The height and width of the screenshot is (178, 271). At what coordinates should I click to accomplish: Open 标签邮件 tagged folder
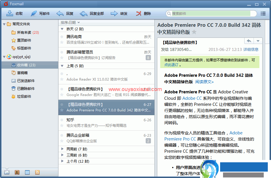[x=21, y=48]
